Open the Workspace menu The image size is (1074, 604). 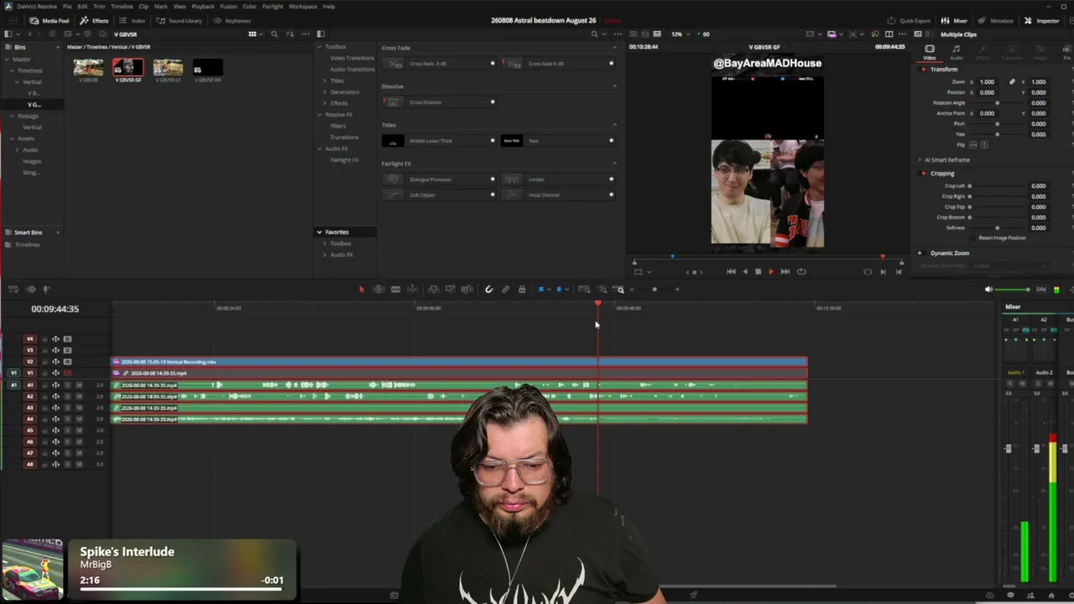click(303, 7)
